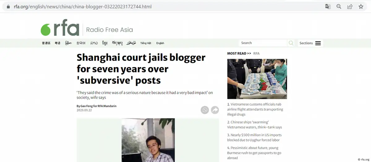Click into the Search input field
Screen dimensions: 371x162
click(263, 43)
